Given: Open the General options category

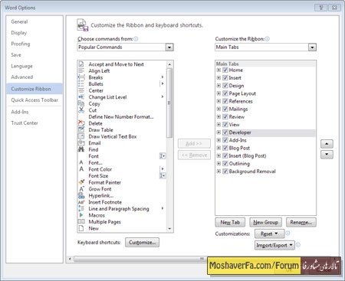Looking at the screenshot, I should coord(19,21).
